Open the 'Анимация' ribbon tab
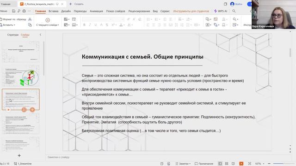 (x=96, y=11)
